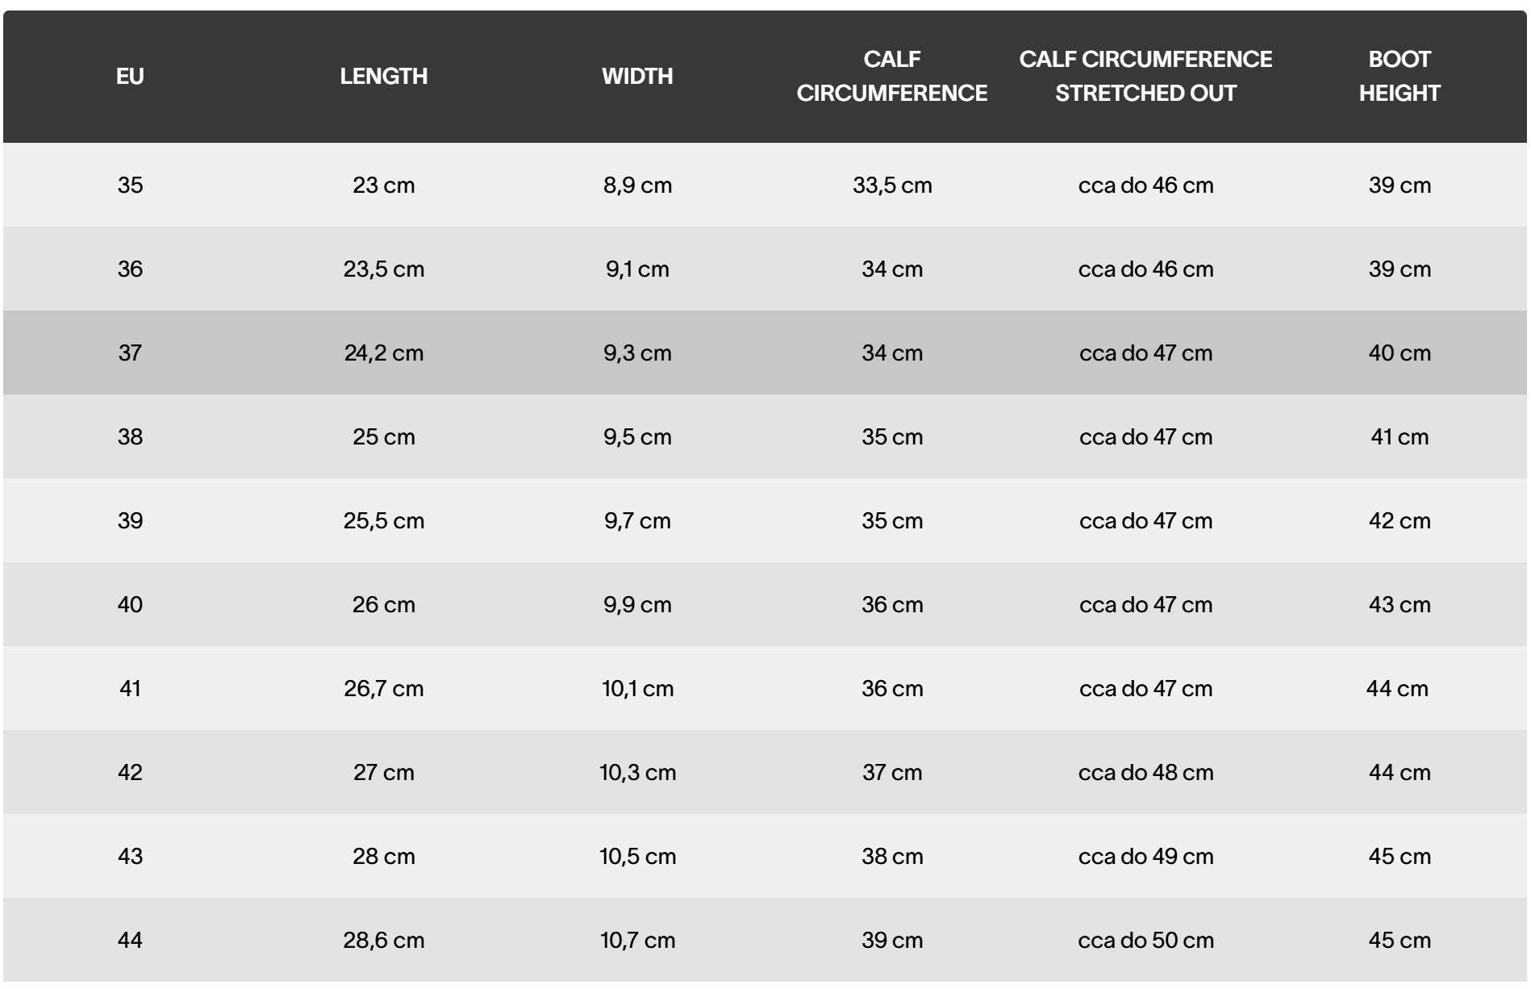Select EU size 35 cell
Viewport: 1531px width, 989px height.
point(130,186)
